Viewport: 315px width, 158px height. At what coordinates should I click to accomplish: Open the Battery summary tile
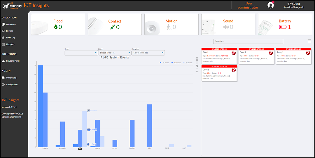point(285,24)
